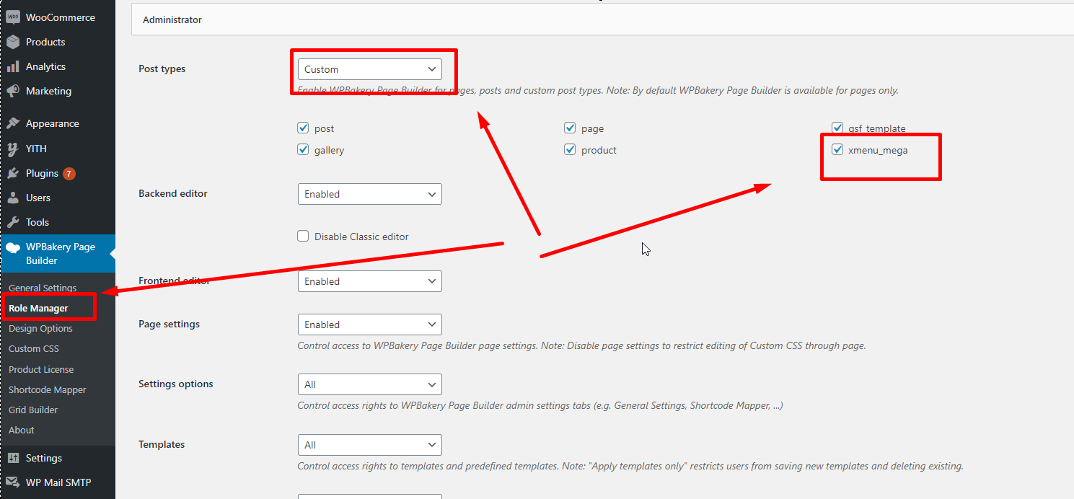1074x499 pixels.
Task: Click the Plugins plug icon
Action: click(x=13, y=173)
